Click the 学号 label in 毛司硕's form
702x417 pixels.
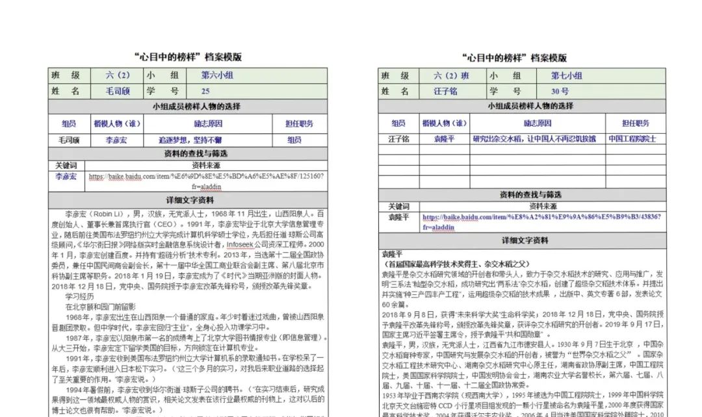coord(162,91)
